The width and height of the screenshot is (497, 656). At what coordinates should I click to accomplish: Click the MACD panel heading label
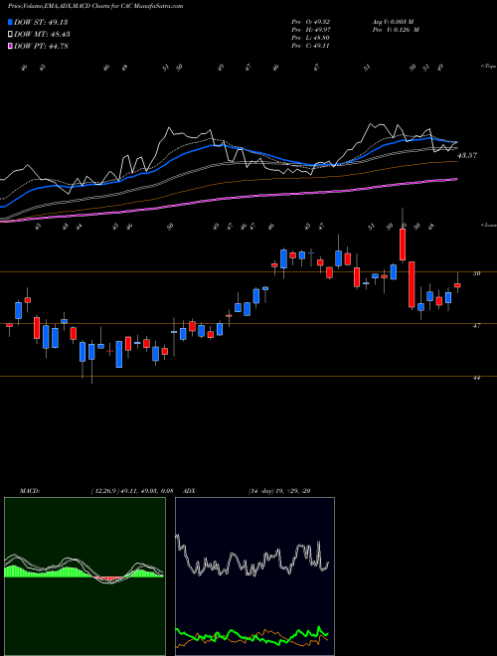[29, 491]
